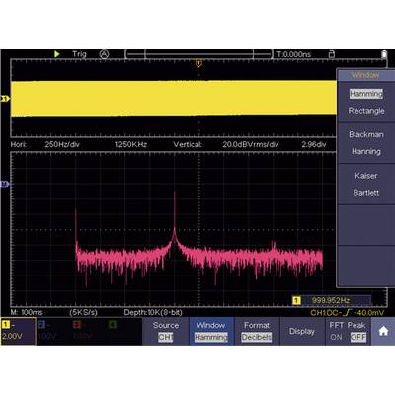Select Hamming window option
Viewport: 395px width, 395px height.
(366, 94)
